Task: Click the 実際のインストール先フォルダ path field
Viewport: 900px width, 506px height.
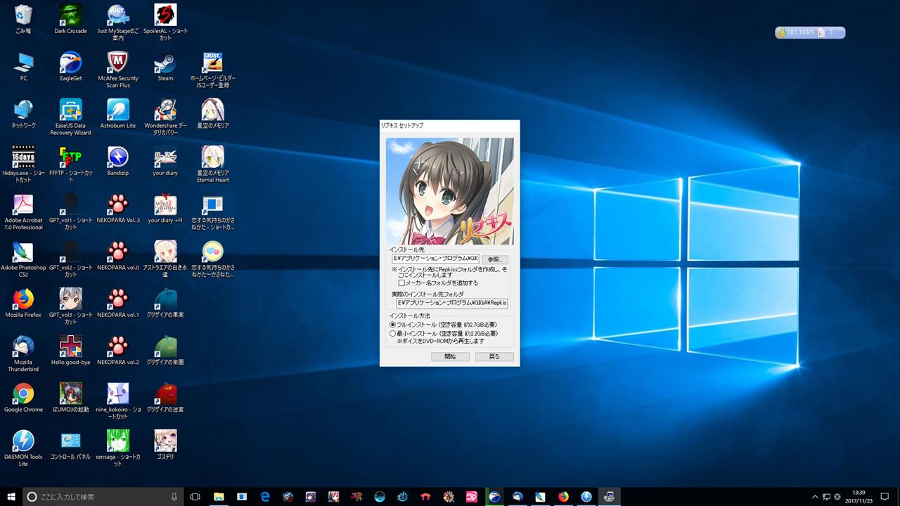Action: (451, 303)
